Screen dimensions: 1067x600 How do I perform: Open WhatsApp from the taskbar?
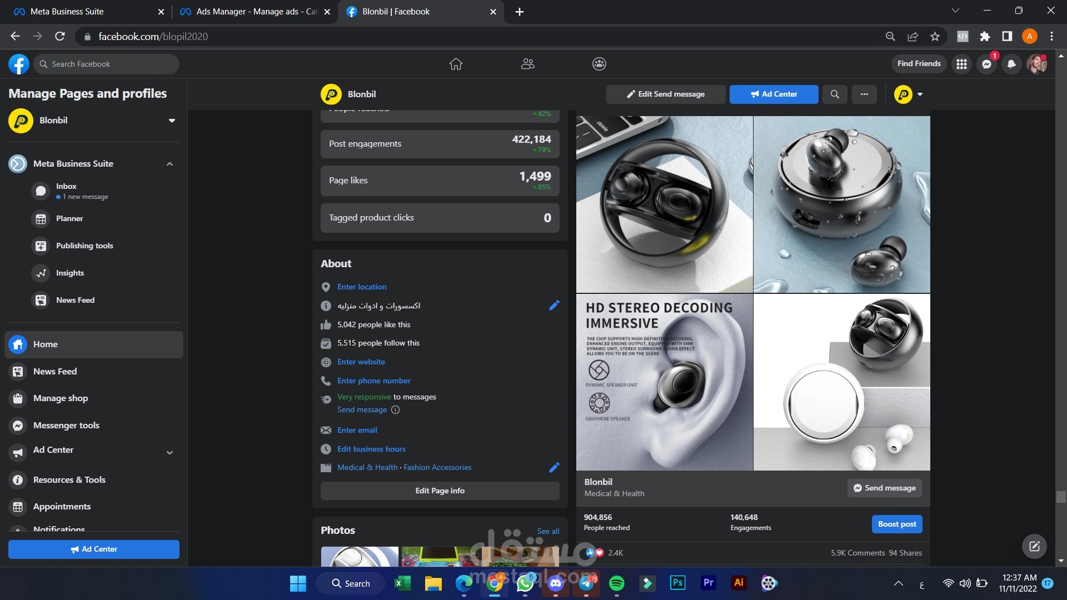coord(525,583)
